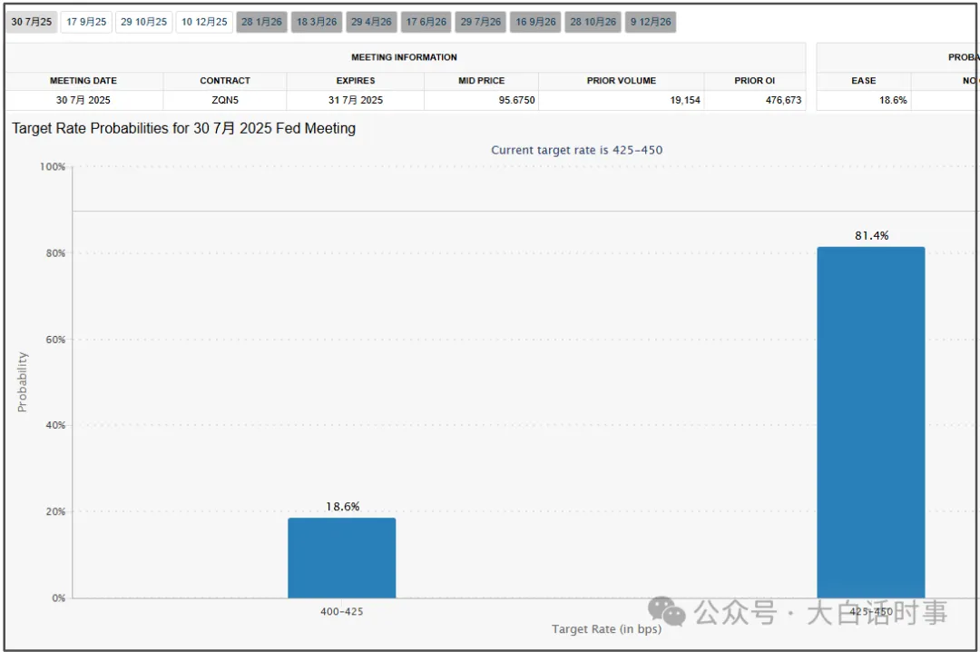Click the PRIOR VOLUME column header

pyautogui.click(x=622, y=81)
